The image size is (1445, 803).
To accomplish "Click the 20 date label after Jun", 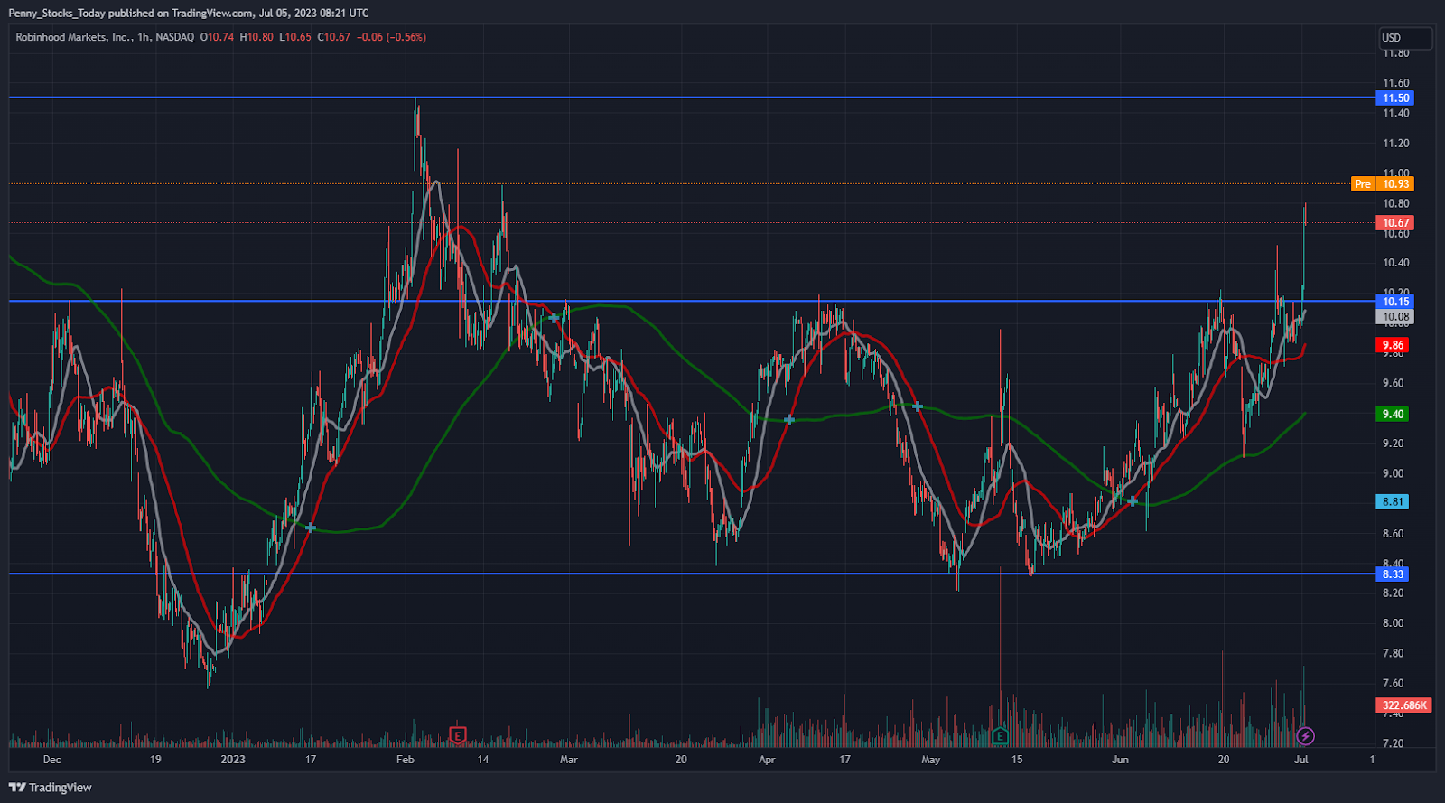I will pyautogui.click(x=1224, y=760).
